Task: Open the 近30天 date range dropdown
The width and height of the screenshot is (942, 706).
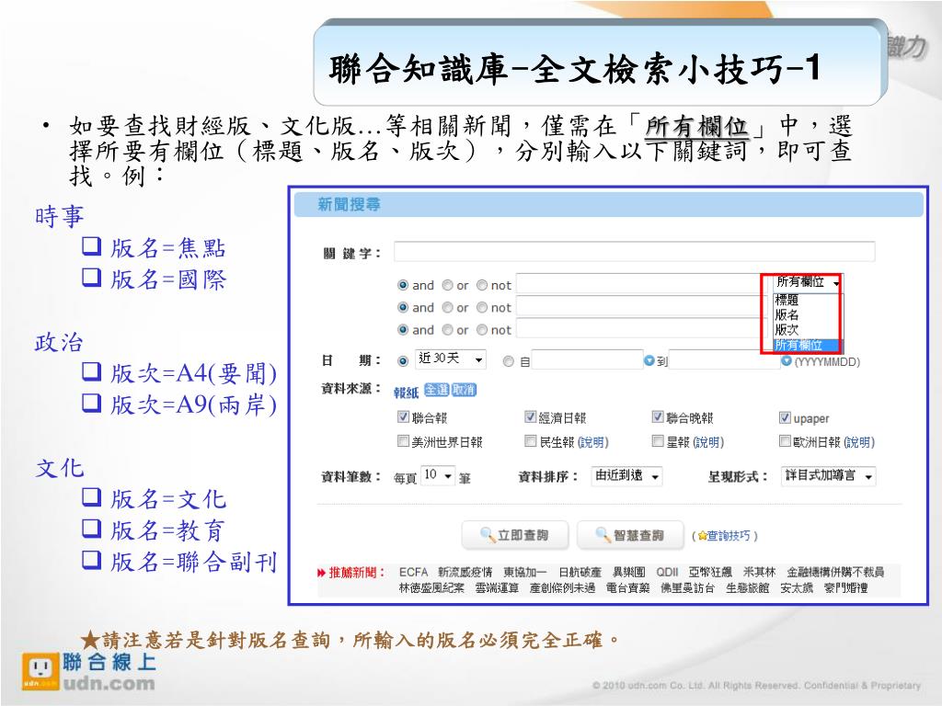Action: point(451,359)
